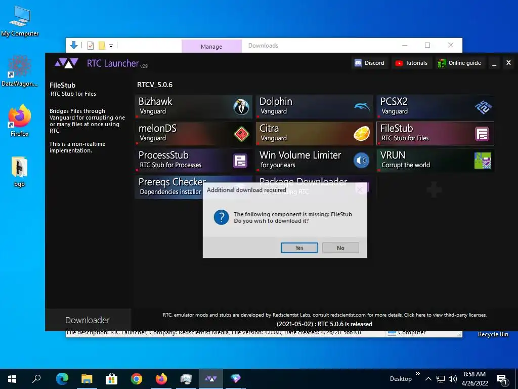Maximize the Downloads window
Image resolution: width=518 pixels, height=389 pixels.
click(427, 45)
